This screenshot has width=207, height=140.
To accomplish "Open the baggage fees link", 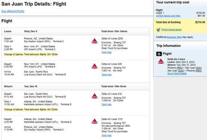I will pyautogui.click(x=174, y=37).
